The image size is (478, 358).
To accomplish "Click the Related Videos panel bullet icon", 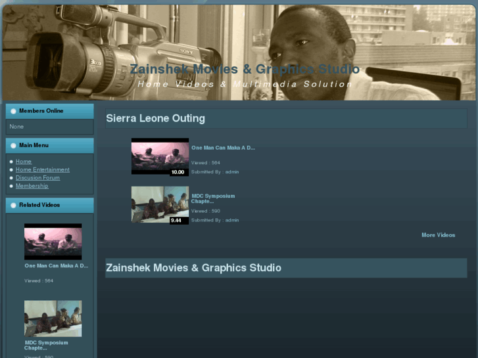I will 13,206.
